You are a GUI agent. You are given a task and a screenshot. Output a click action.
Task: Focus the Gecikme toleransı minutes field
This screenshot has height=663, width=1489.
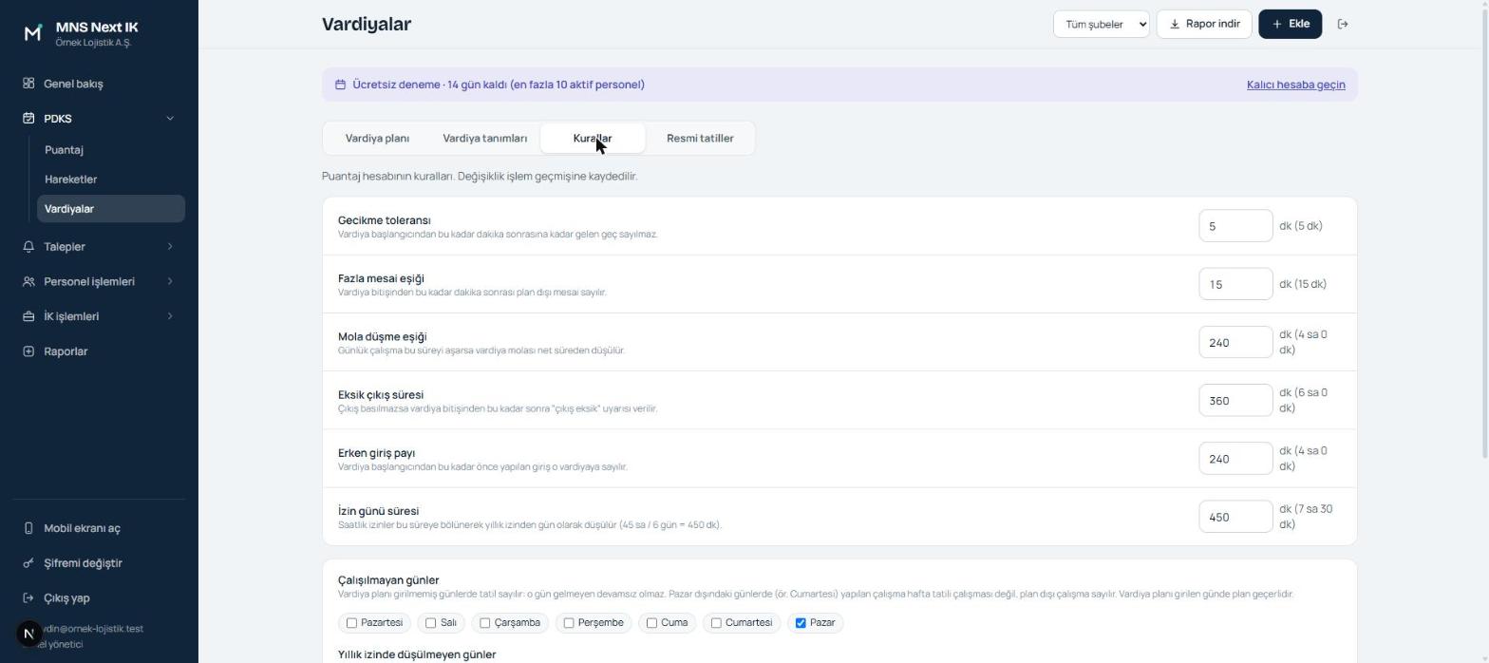click(x=1235, y=226)
